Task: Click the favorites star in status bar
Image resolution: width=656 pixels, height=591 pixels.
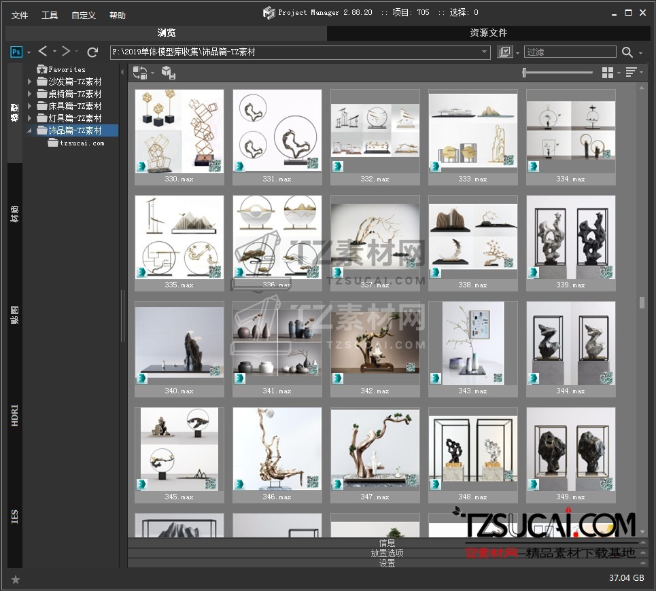Action: point(16,579)
